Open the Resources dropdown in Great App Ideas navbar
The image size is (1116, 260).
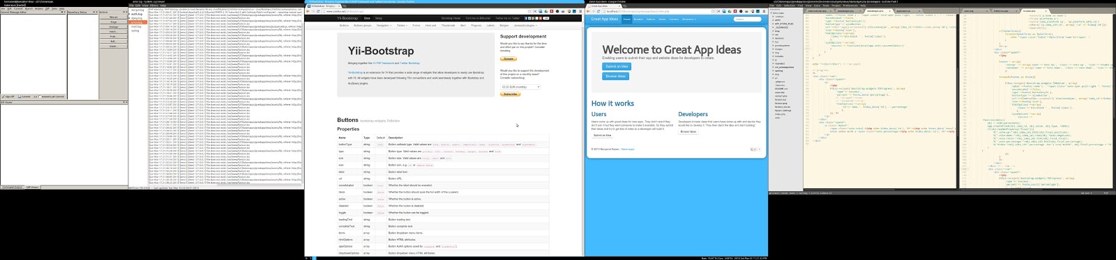click(689, 19)
